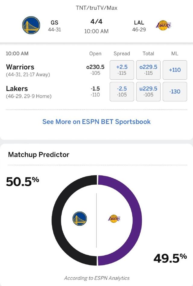Pick the over 229.5 total bet

148,70
